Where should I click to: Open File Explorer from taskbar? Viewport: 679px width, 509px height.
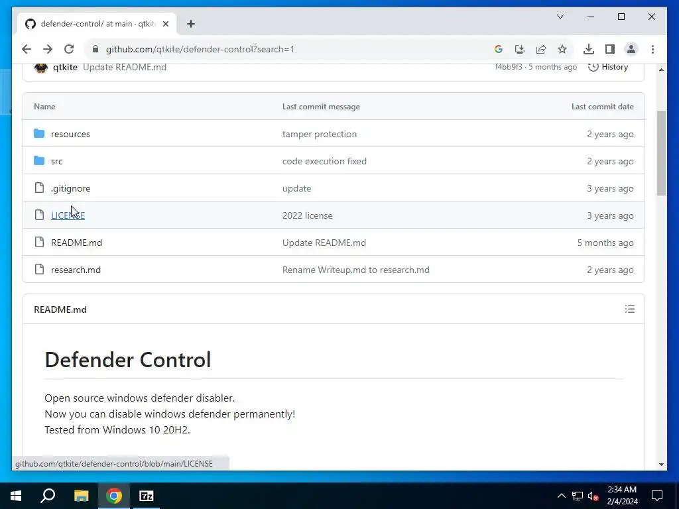tap(81, 496)
